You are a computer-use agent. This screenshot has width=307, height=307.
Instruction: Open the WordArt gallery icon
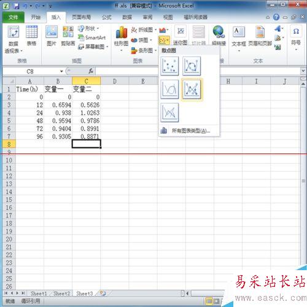tap(279, 29)
